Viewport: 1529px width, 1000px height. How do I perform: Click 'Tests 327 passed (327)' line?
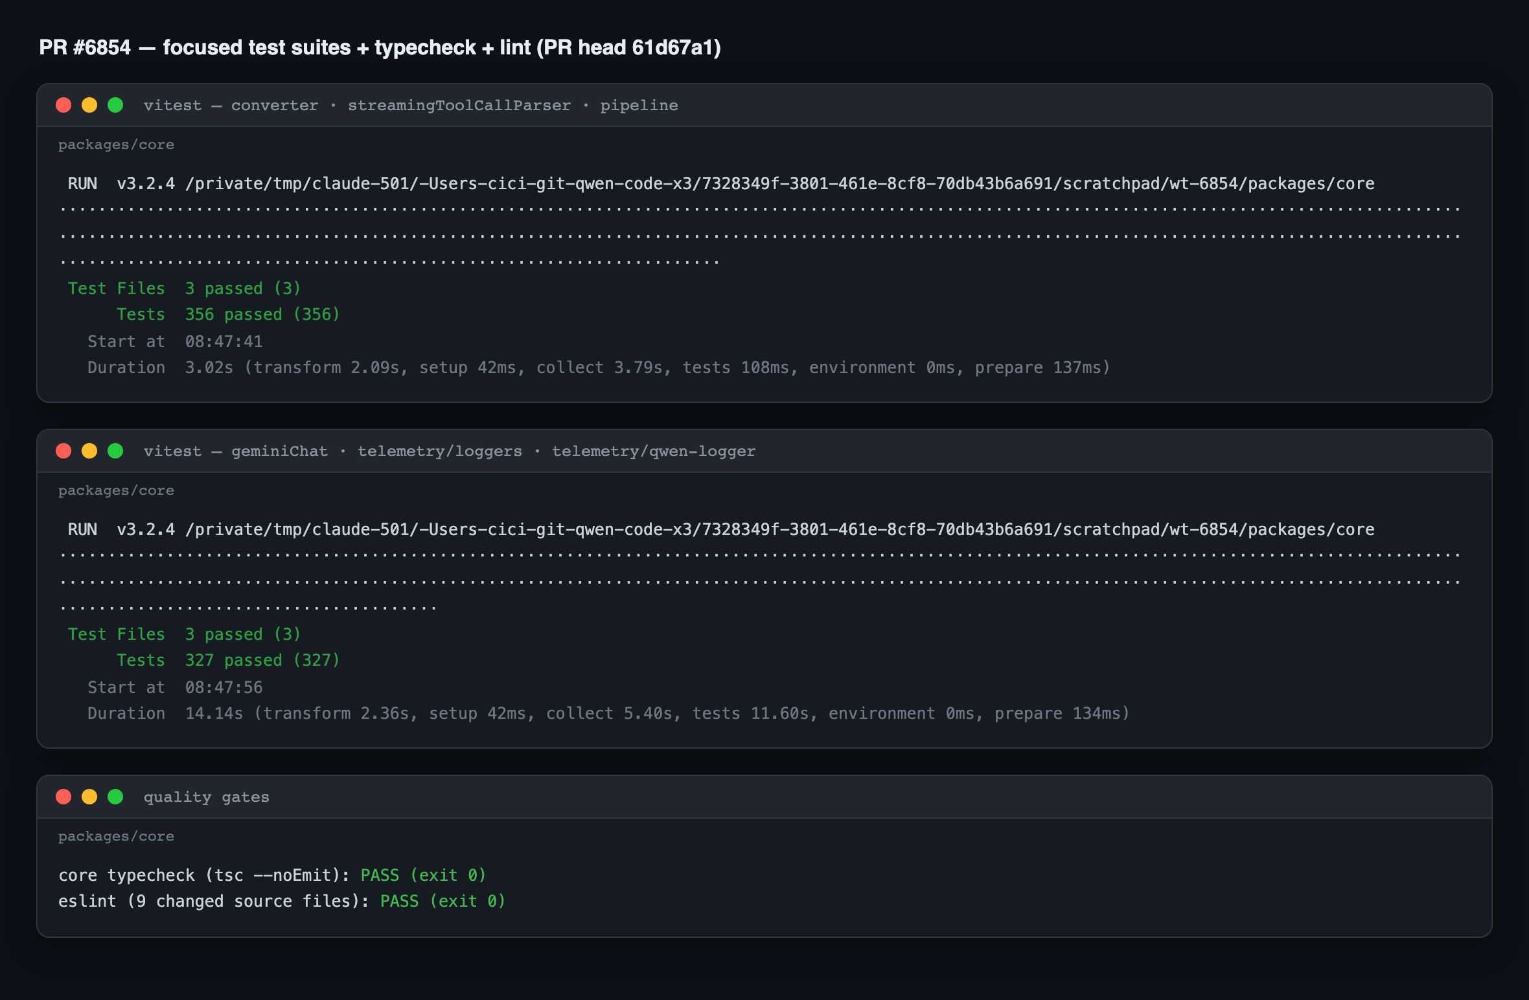point(228,661)
